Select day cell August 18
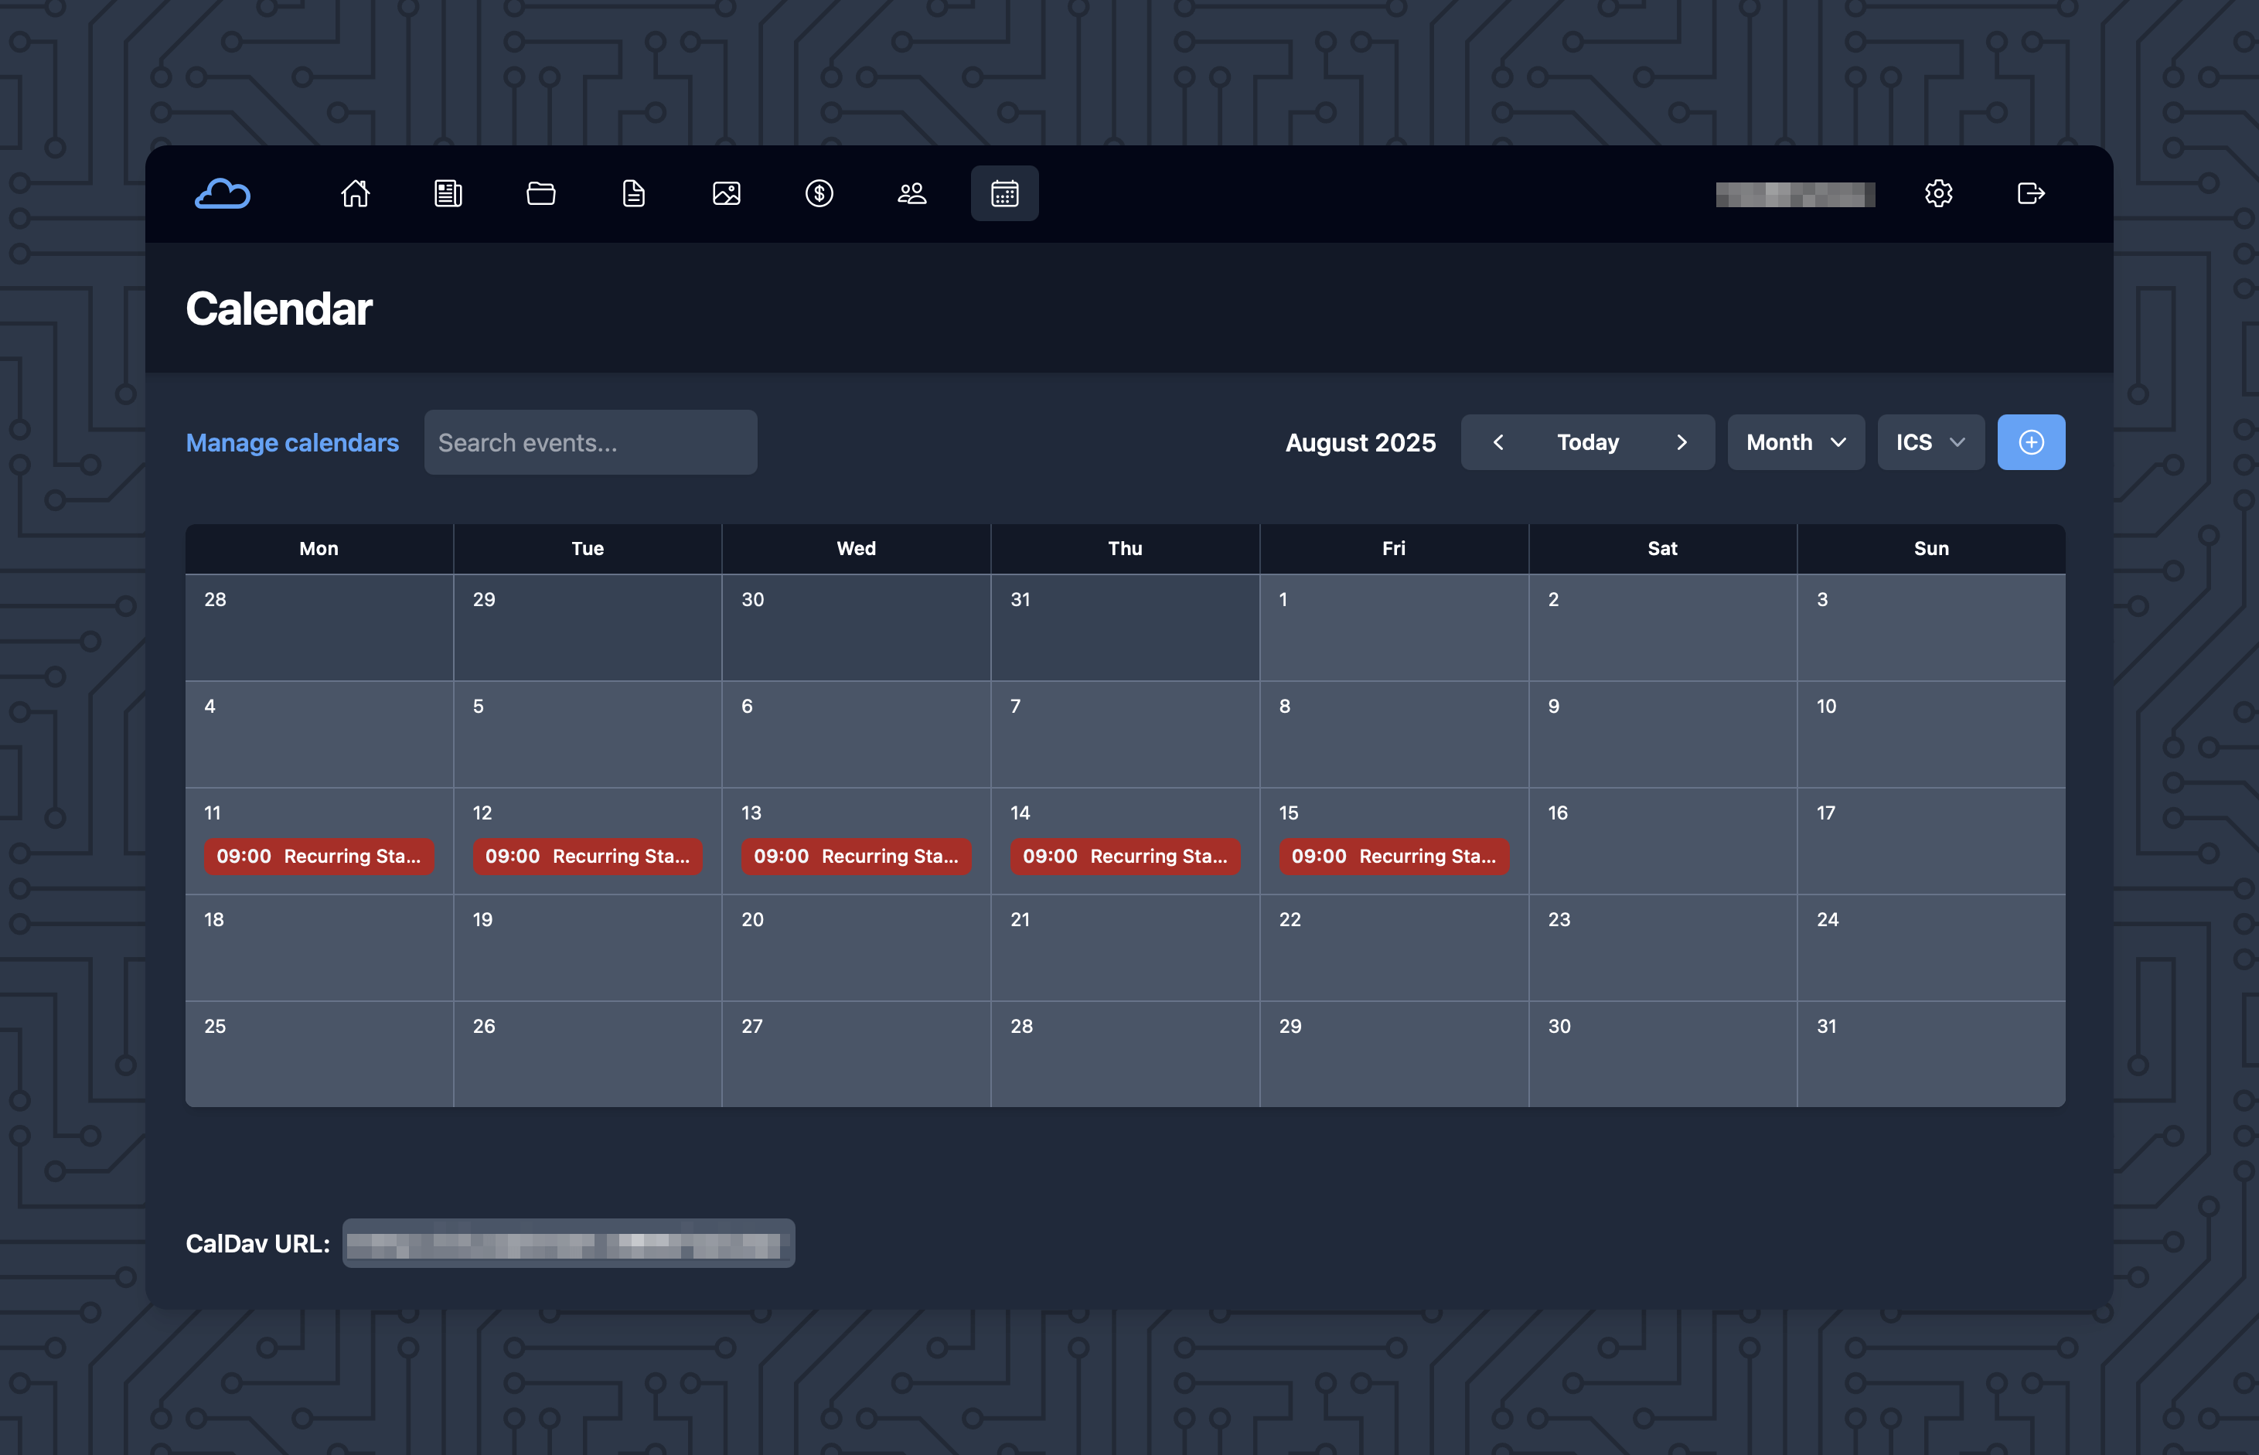Screen dimensions: 2259x1455 tap(319, 948)
